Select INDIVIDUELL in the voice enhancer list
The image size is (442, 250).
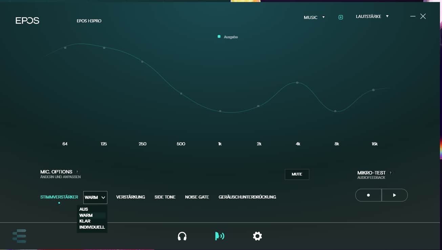click(x=92, y=227)
